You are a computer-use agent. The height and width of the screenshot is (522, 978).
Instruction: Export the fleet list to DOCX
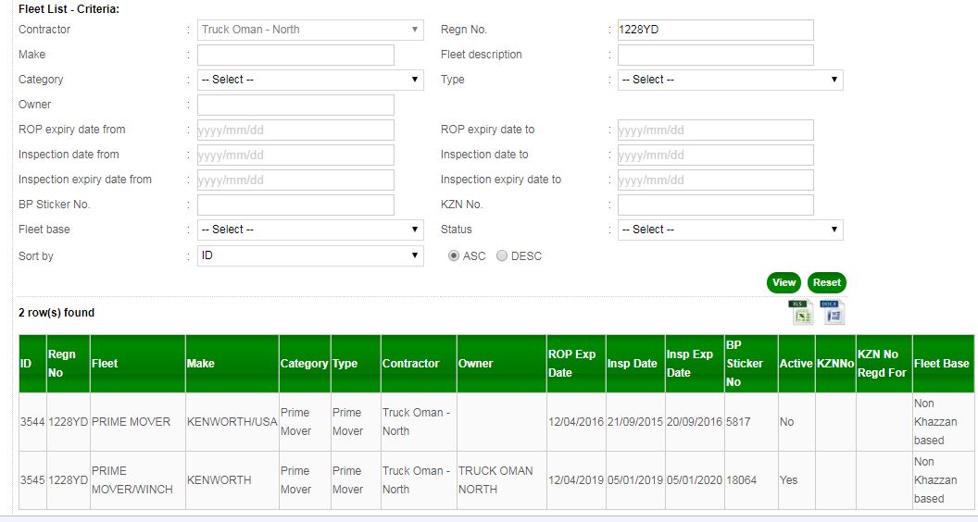click(x=834, y=313)
